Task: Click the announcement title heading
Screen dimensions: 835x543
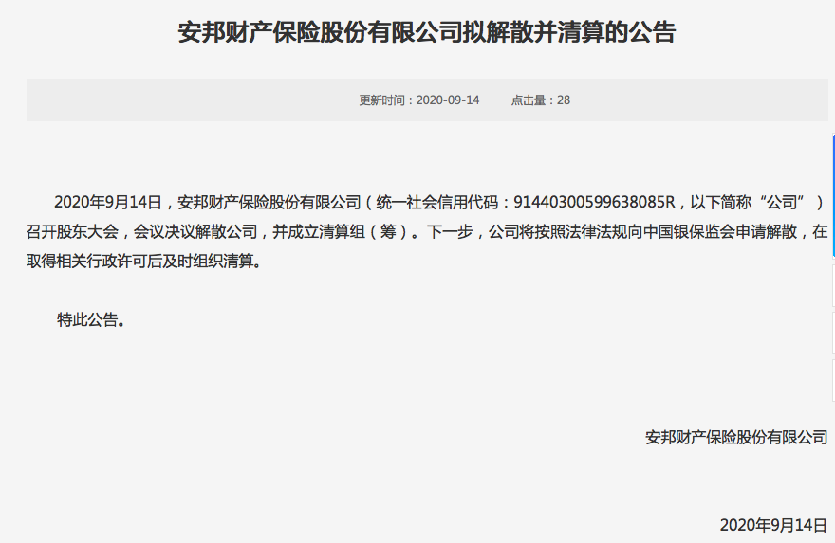Action: 427,32
